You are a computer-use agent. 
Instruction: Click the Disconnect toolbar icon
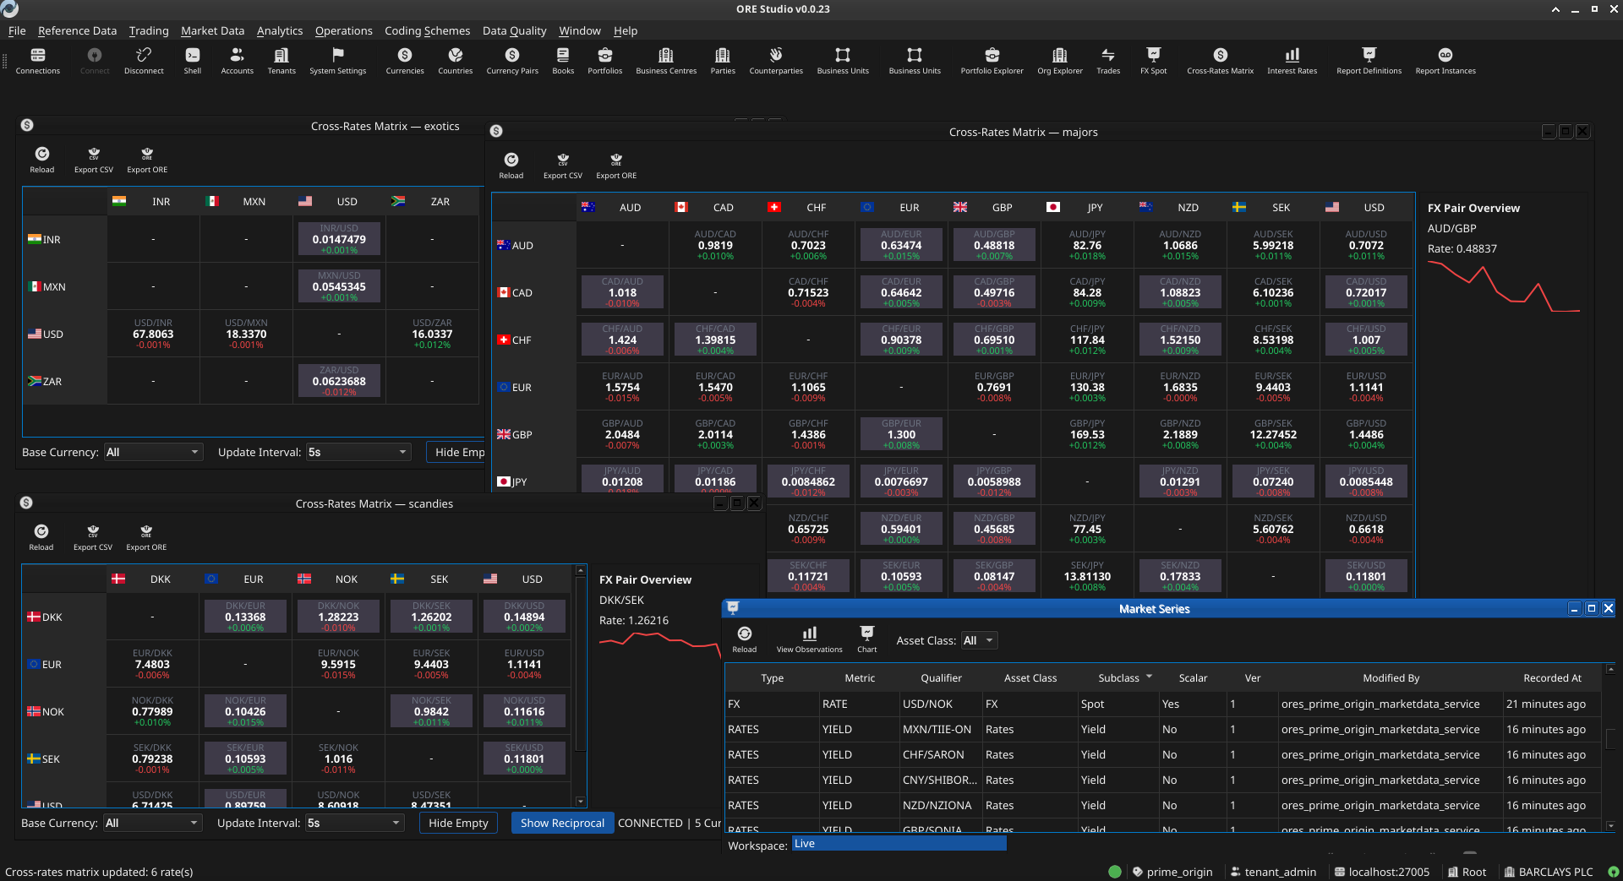[x=144, y=61]
